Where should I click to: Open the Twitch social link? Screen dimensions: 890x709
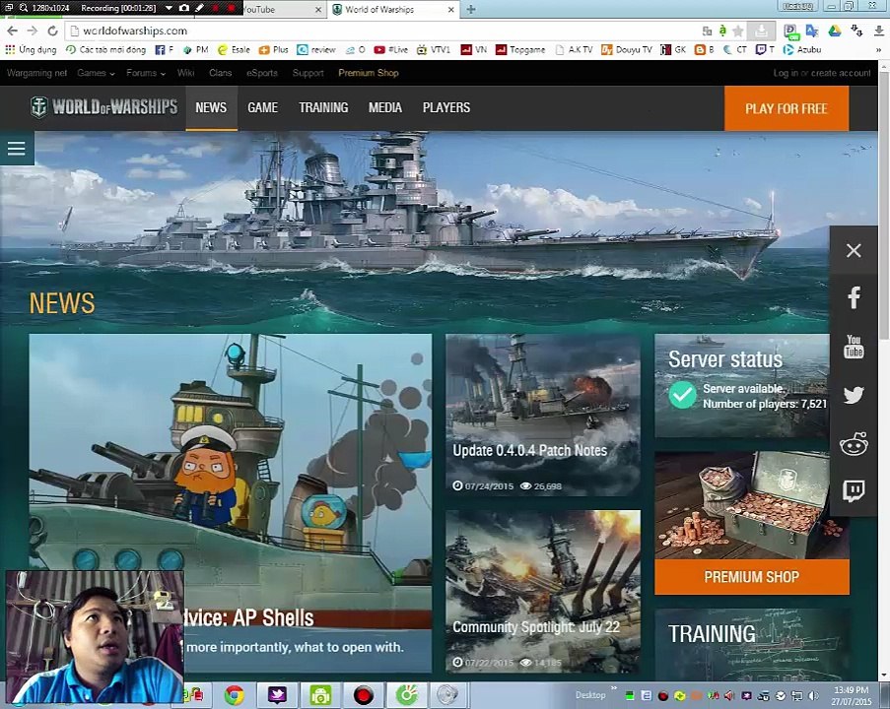(854, 491)
